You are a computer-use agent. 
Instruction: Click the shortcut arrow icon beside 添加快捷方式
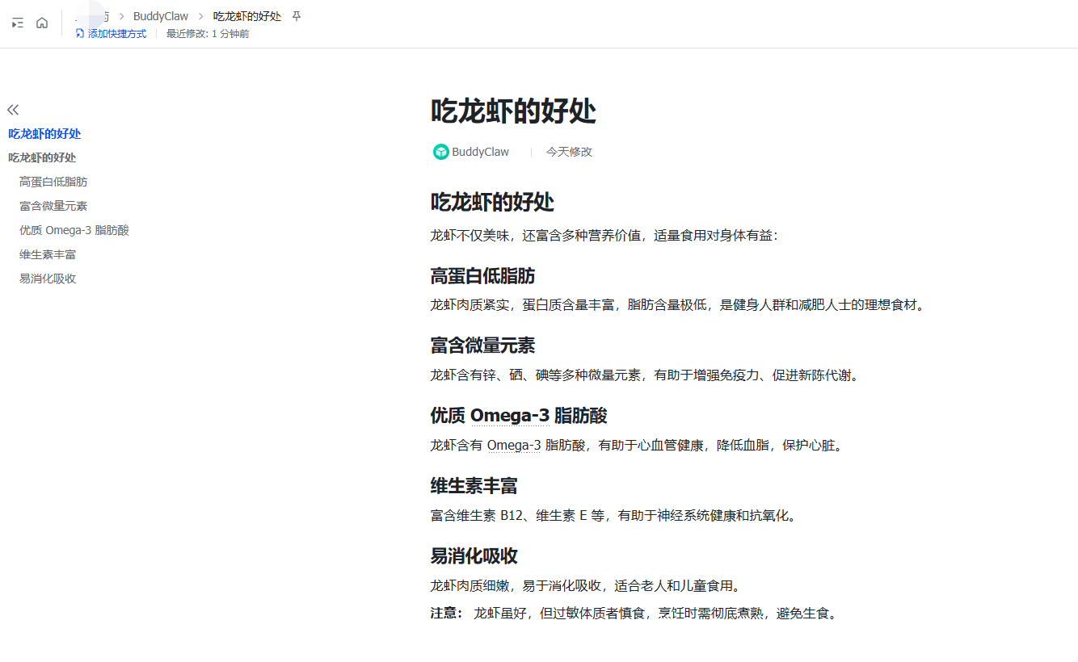78,34
